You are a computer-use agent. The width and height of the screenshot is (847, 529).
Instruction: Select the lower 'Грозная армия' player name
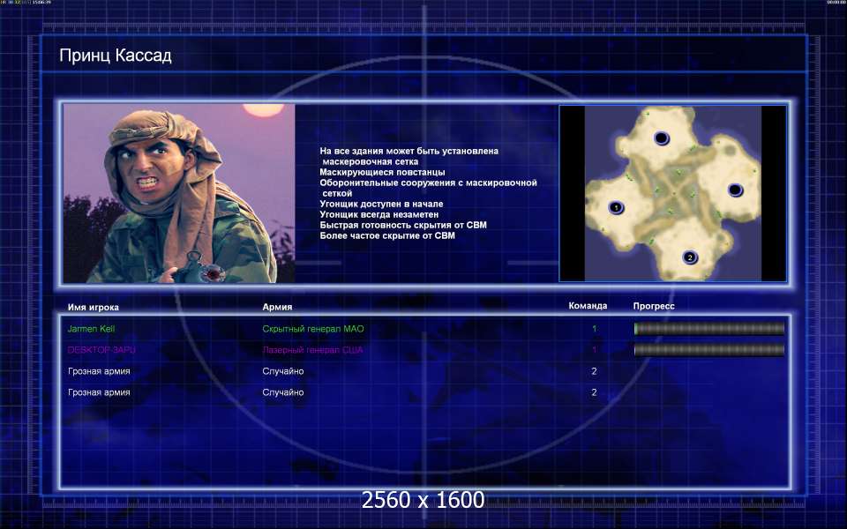coord(99,392)
